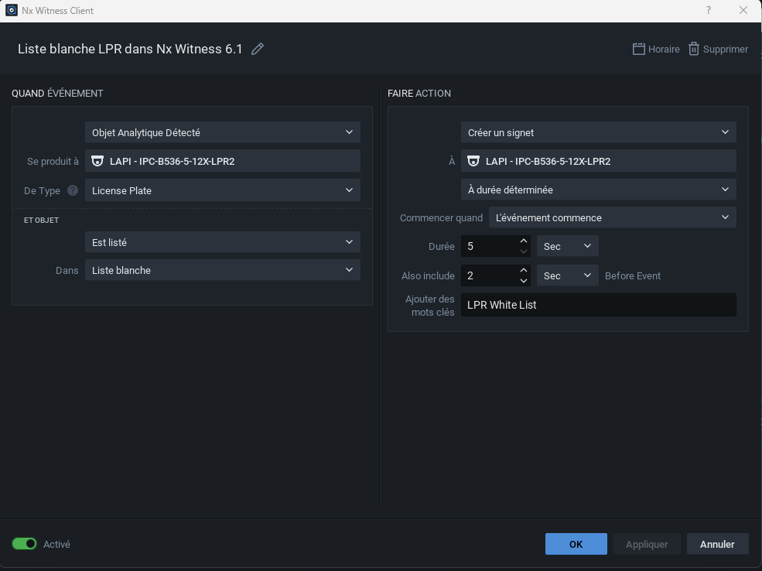This screenshot has width=762, height=571.
Task: Click the Annuler button
Action: [717, 544]
